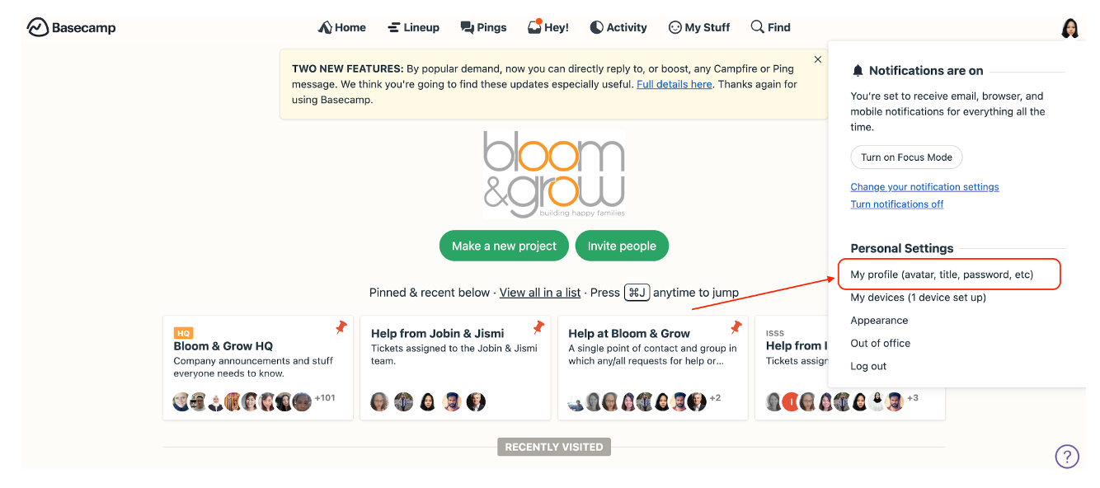Open the Lineup view
Screen dimensions: 1100x488
[x=413, y=27]
